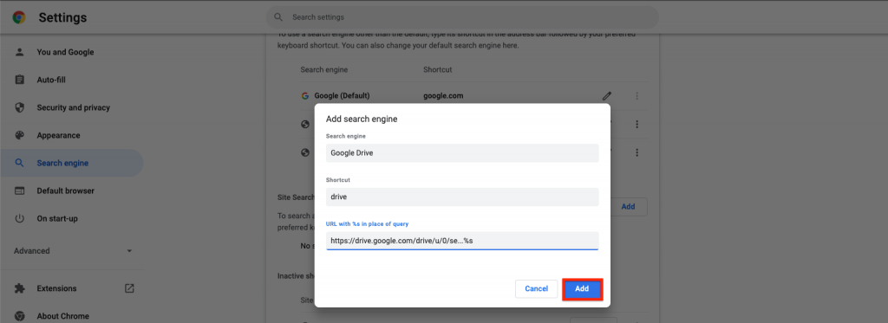Click the Chrome logo beside Settings

[19, 17]
